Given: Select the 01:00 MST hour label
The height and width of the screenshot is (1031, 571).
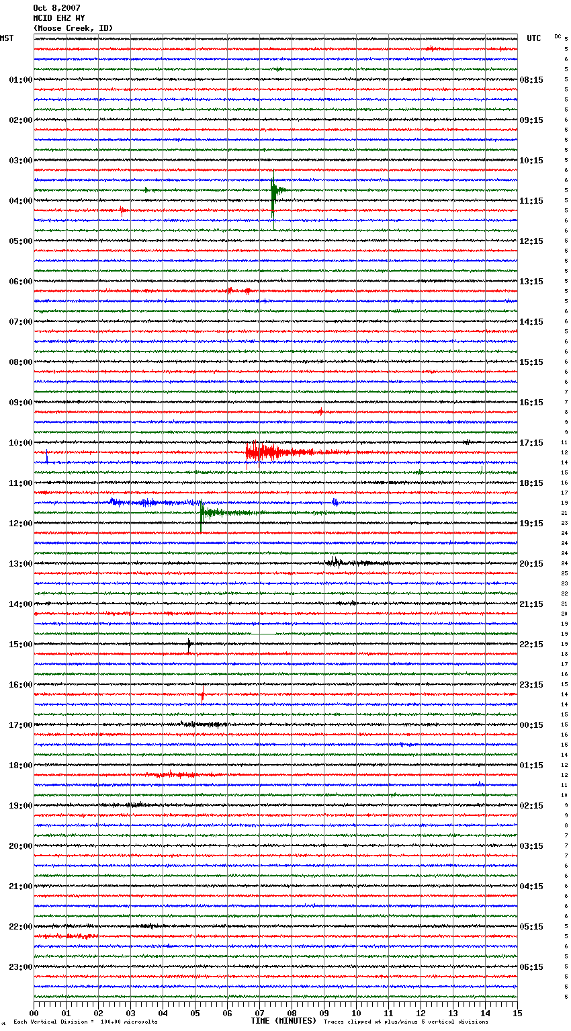Looking at the screenshot, I should 21,80.
